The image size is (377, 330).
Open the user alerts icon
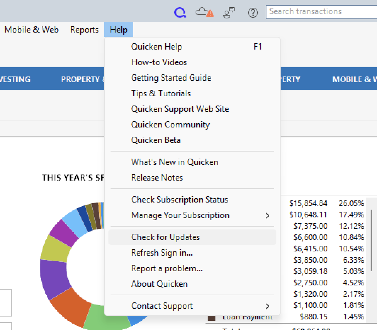coord(229,12)
